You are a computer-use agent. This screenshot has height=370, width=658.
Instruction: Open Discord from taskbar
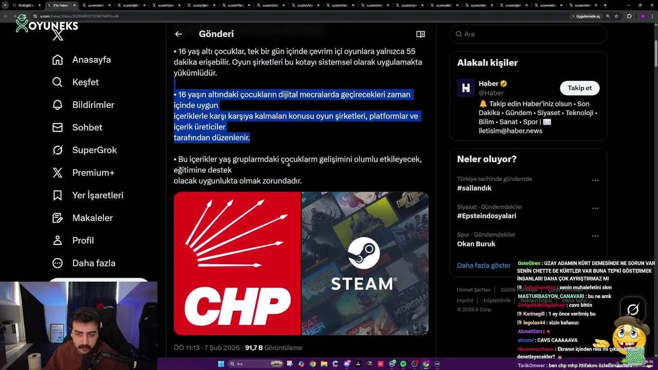[x=347, y=364]
